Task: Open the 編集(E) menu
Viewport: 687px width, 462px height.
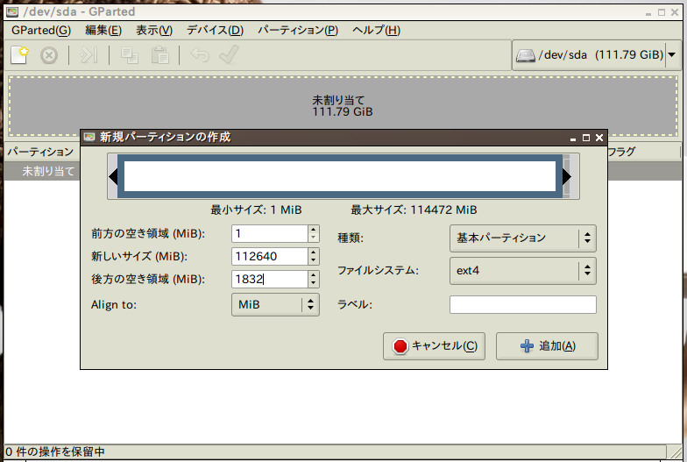Action: tap(103, 30)
